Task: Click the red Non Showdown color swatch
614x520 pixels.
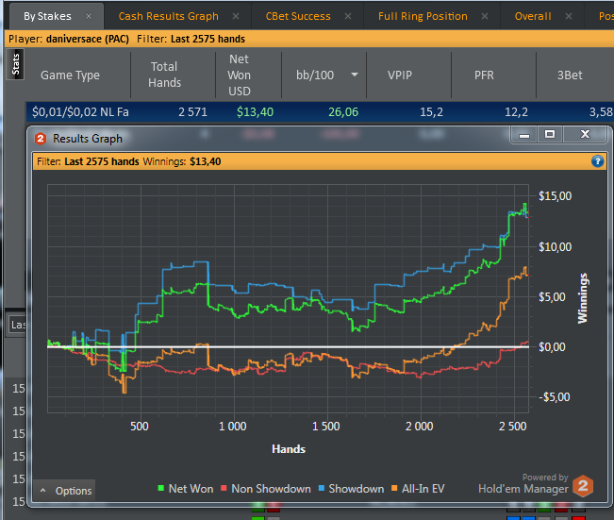Action: (224, 488)
